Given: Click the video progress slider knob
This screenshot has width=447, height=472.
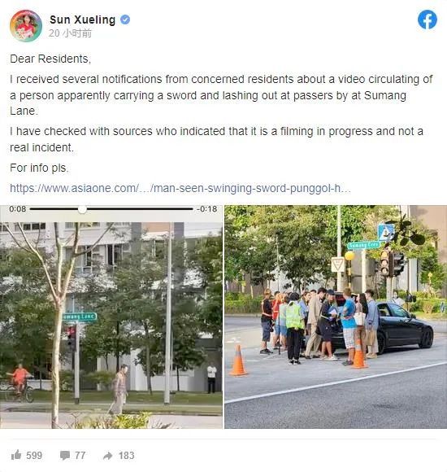Looking at the screenshot, I should pyautogui.click(x=82, y=209).
